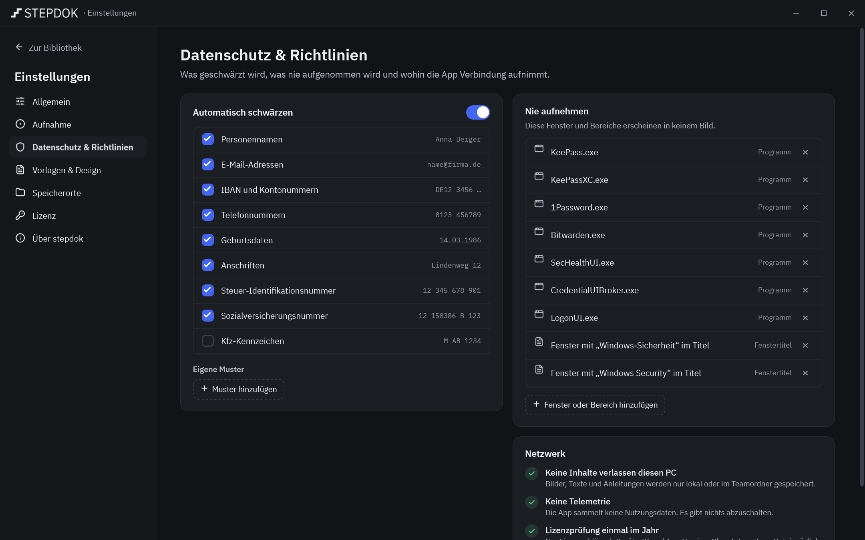Uncheck Geburtsdaten checkbox
The image size is (865, 540).
click(x=208, y=240)
